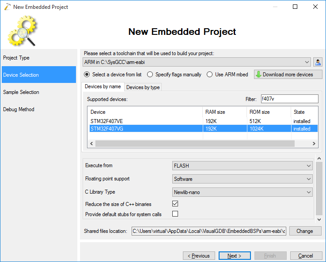
Task: Click the 'Next >' button
Action: coord(235,256)
